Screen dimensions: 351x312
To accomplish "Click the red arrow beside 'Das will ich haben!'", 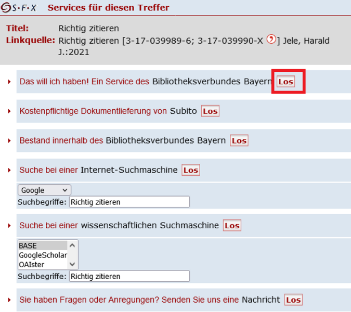I will point(9,82).
